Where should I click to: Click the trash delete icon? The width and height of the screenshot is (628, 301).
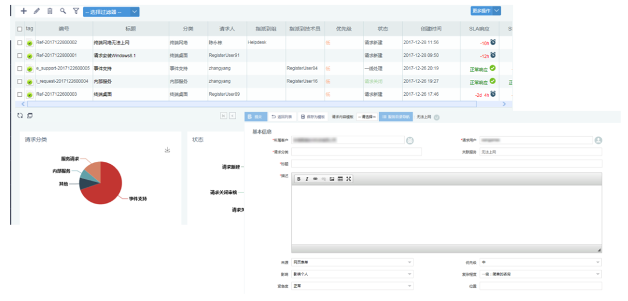(x=49, y=11)
